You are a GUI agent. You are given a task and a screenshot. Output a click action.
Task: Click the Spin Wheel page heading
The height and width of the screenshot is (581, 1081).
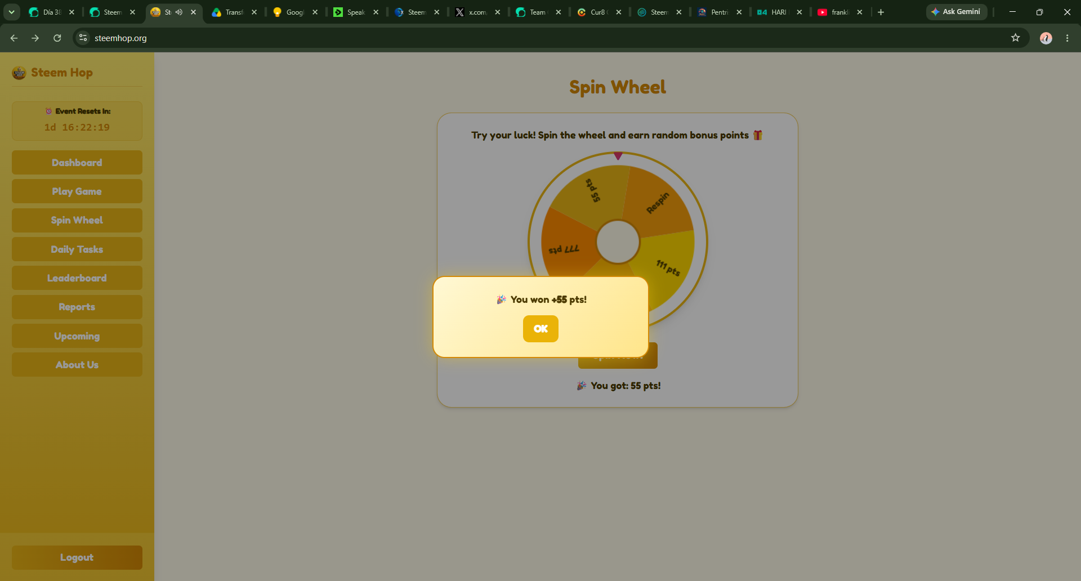(x=618, y=87)
